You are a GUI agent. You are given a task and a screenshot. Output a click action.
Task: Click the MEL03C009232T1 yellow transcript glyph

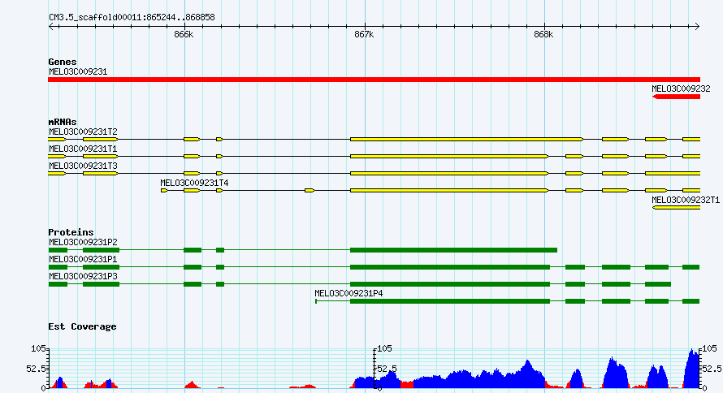pos(676,208)
